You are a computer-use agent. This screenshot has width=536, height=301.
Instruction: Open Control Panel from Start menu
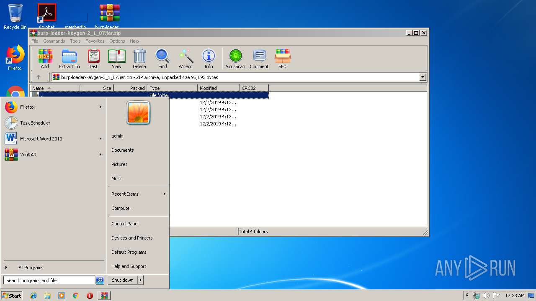pos(125,224)
